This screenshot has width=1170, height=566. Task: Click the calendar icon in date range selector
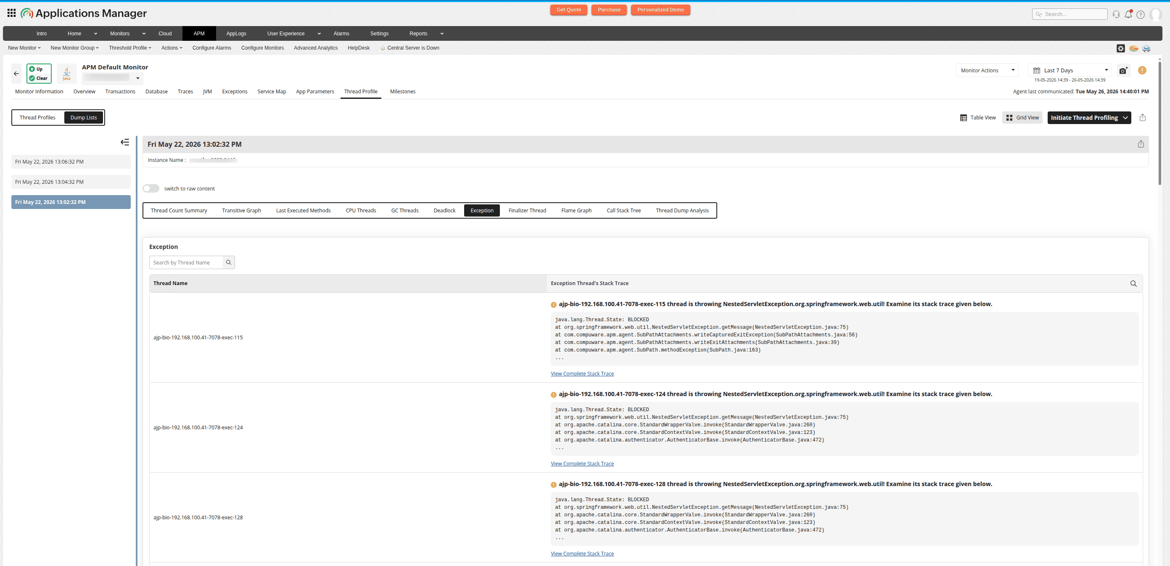pos(1036,70)
